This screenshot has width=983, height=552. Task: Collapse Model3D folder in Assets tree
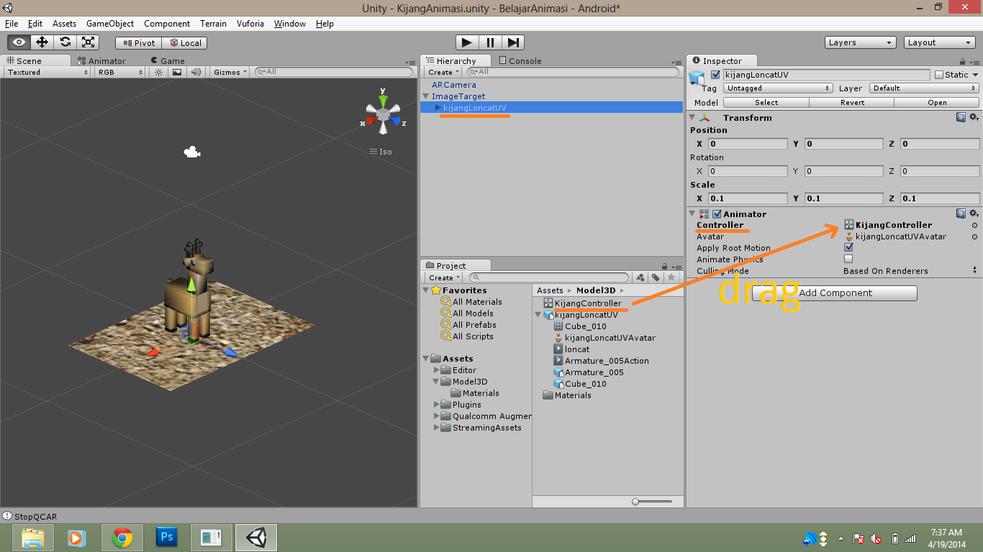click(437, 382)
